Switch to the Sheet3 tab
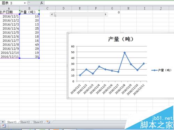174x130 pixels. coord(38,122)
